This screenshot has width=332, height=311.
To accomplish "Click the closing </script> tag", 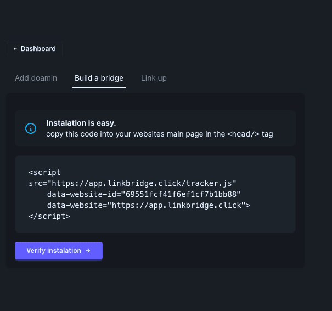I will click(49, 216).
